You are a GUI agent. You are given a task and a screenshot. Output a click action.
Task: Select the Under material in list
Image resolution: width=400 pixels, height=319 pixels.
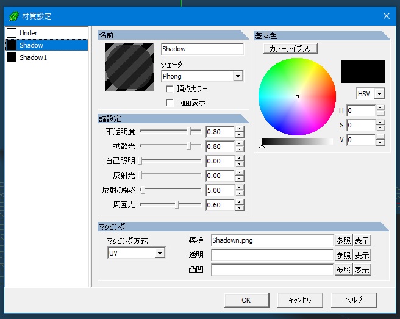coord(47,33)
